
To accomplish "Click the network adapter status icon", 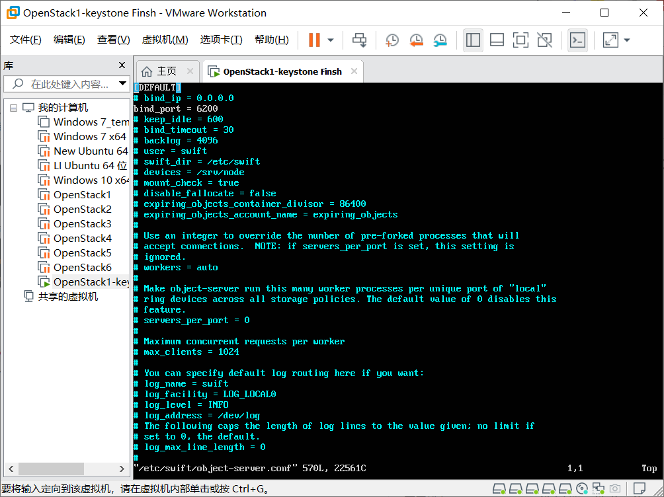I will (599, 489).
